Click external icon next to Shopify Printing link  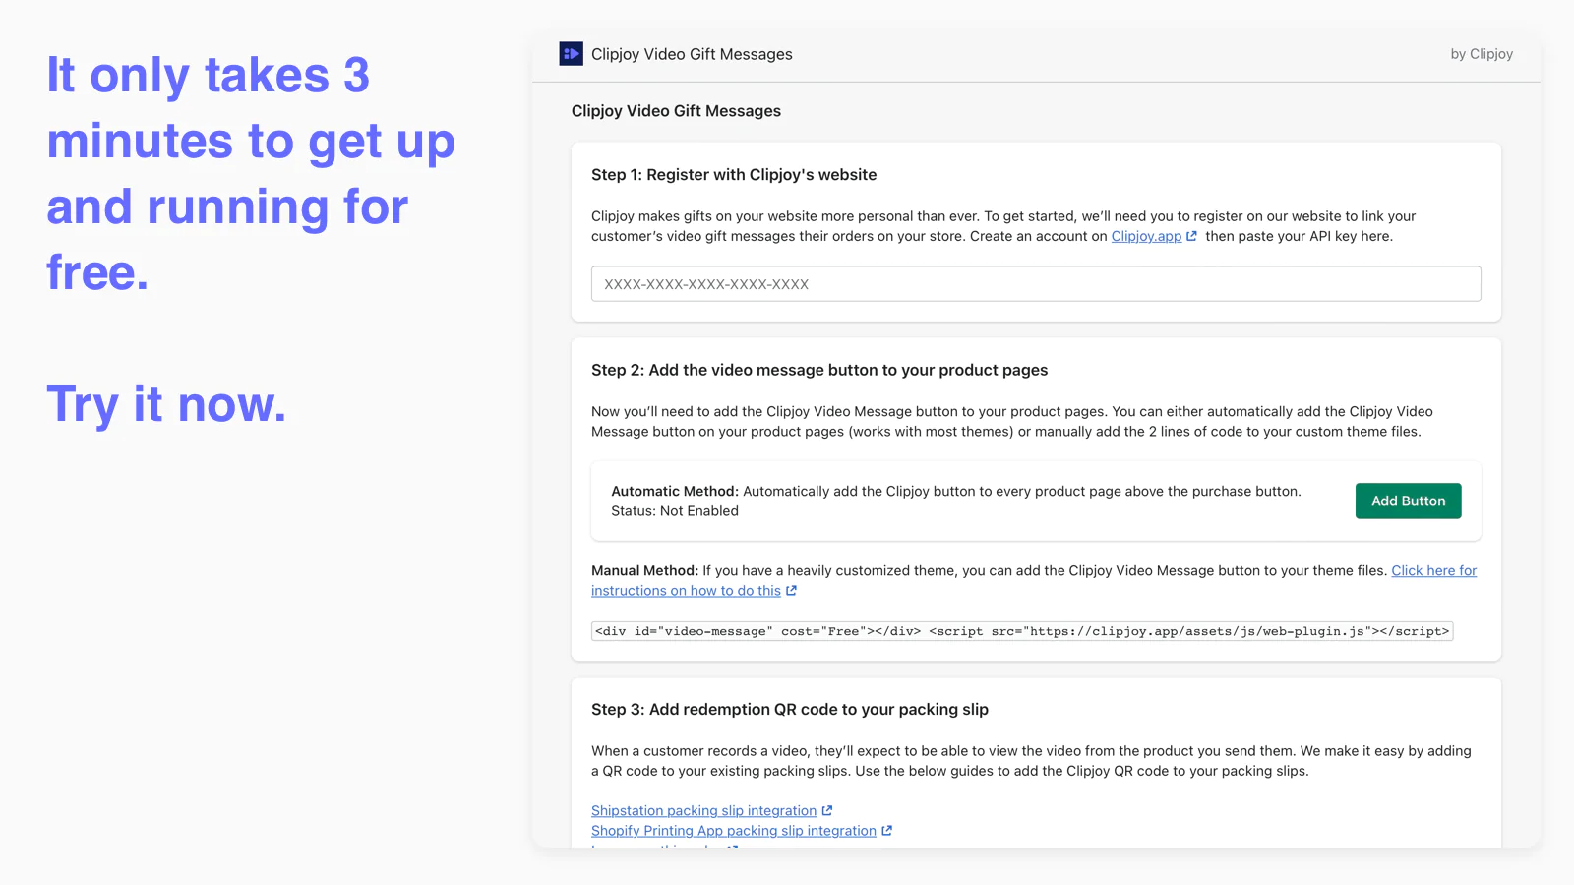886,831
